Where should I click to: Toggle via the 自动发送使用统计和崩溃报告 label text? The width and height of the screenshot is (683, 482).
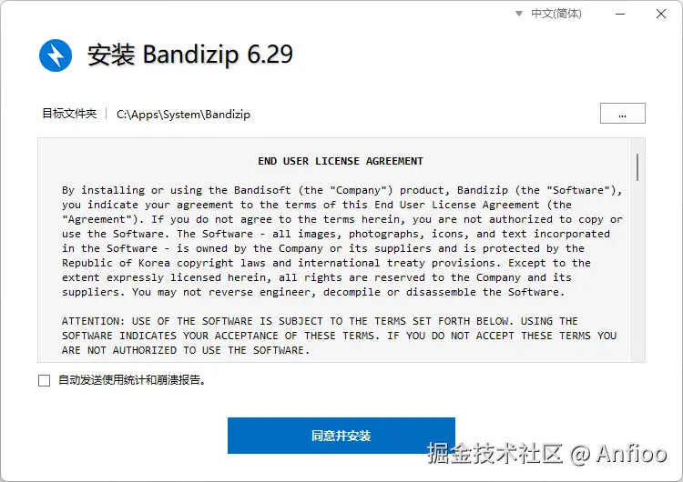[x=131, y=380]
